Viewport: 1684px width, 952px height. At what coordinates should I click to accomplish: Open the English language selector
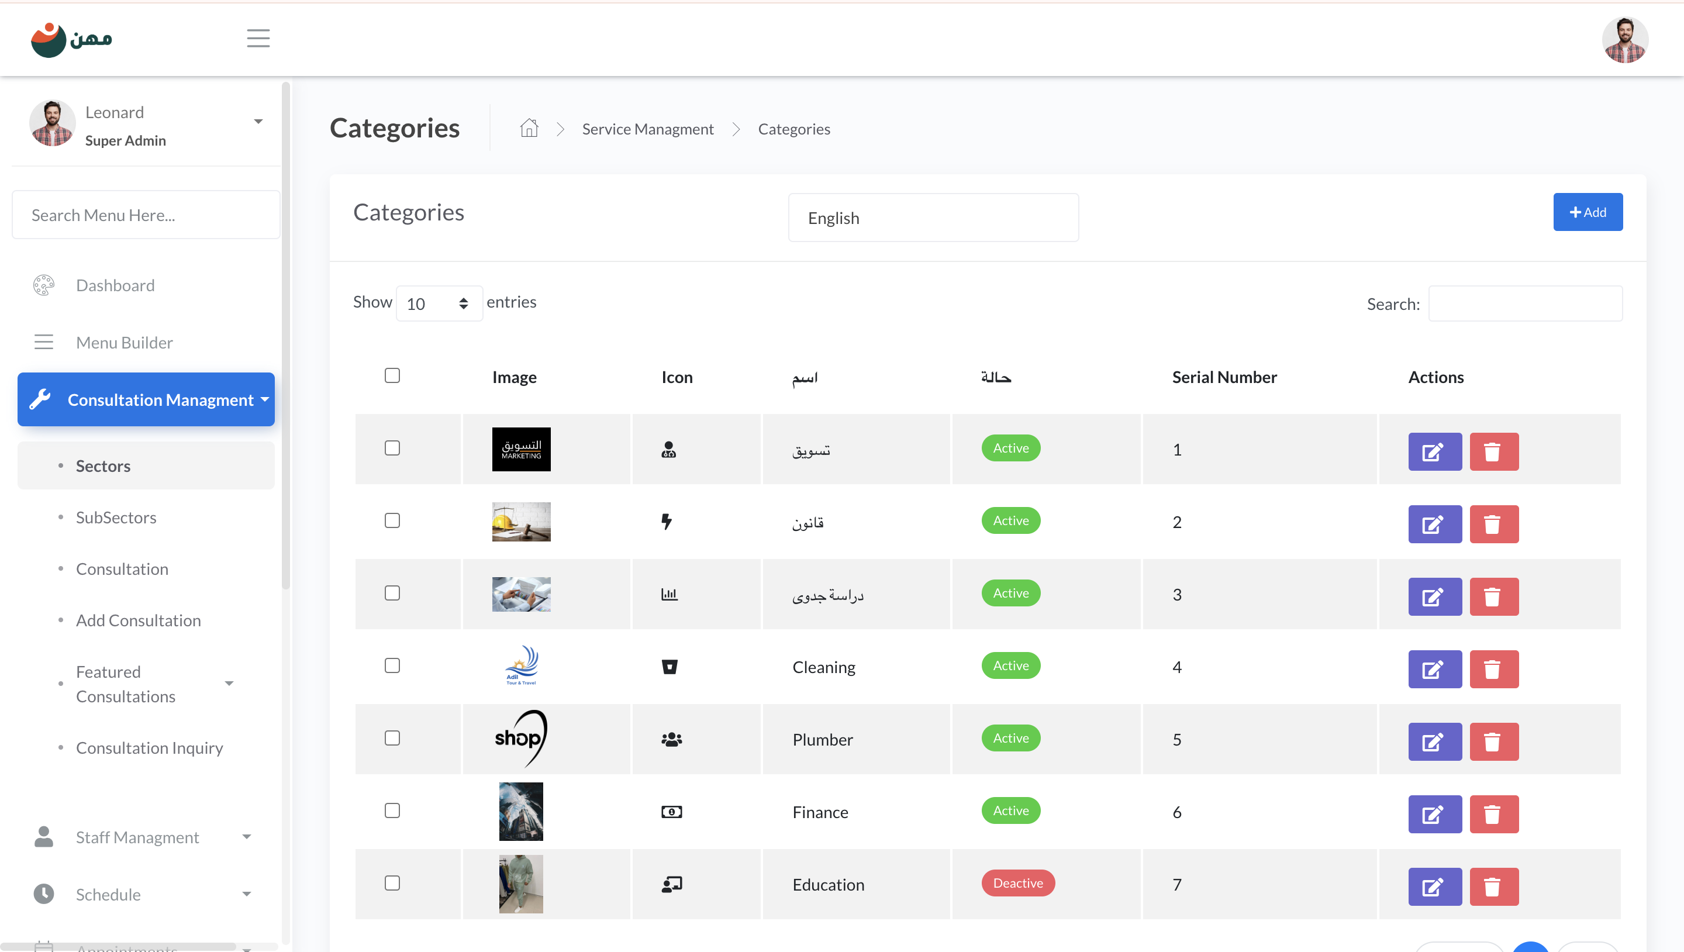tap(933, 218)
